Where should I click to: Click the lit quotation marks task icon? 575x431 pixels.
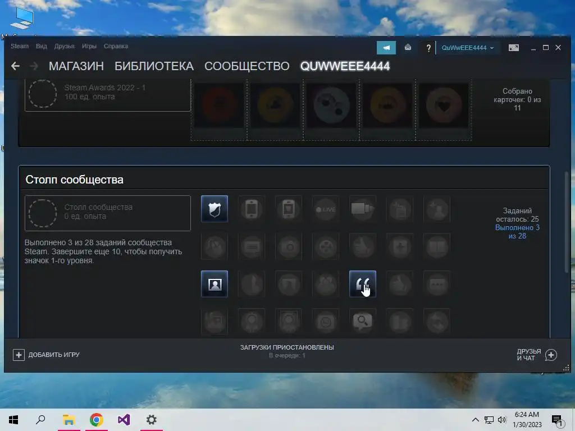tap(363, 284)
